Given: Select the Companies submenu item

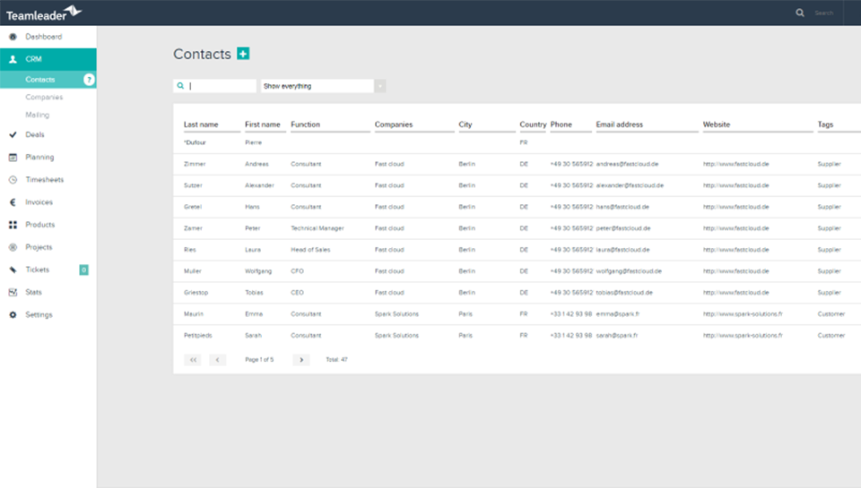Looking at the screenshot, I should point(44,97).
